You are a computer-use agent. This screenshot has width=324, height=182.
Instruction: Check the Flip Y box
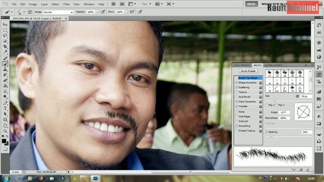click(x=276, y=105)
